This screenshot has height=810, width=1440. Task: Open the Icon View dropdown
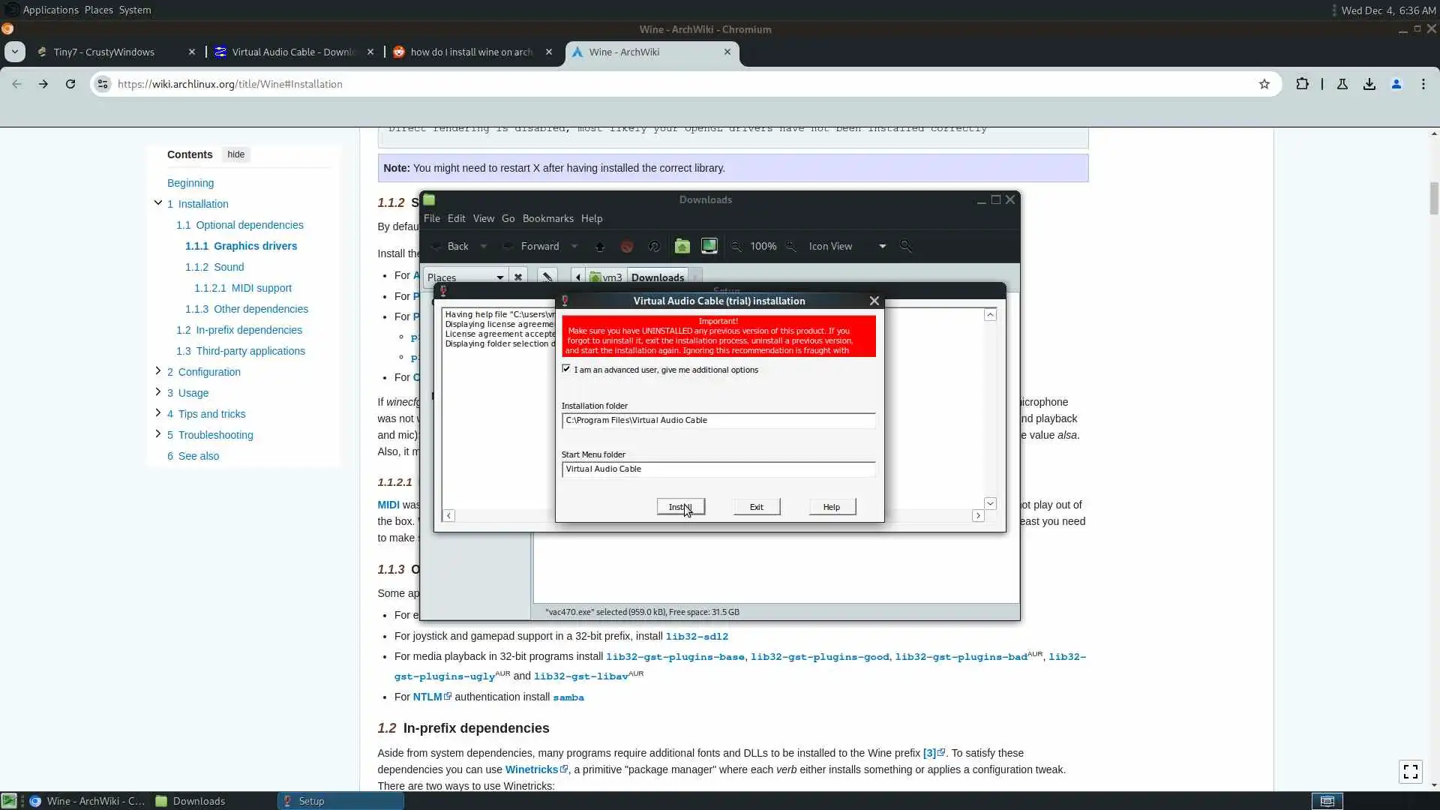pos(847,246)
